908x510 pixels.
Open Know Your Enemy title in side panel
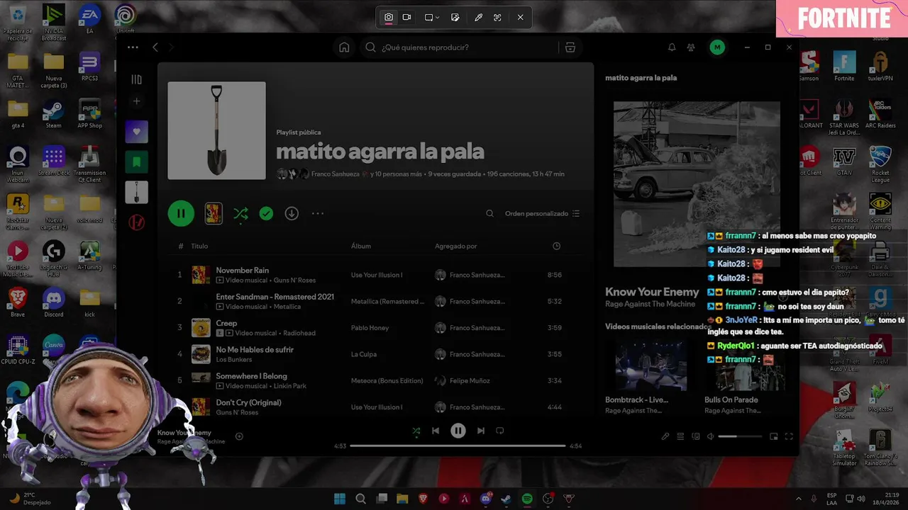click(652, 292)
